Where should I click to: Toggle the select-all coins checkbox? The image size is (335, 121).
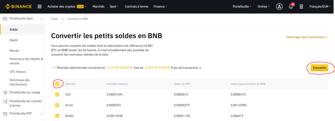57,84
